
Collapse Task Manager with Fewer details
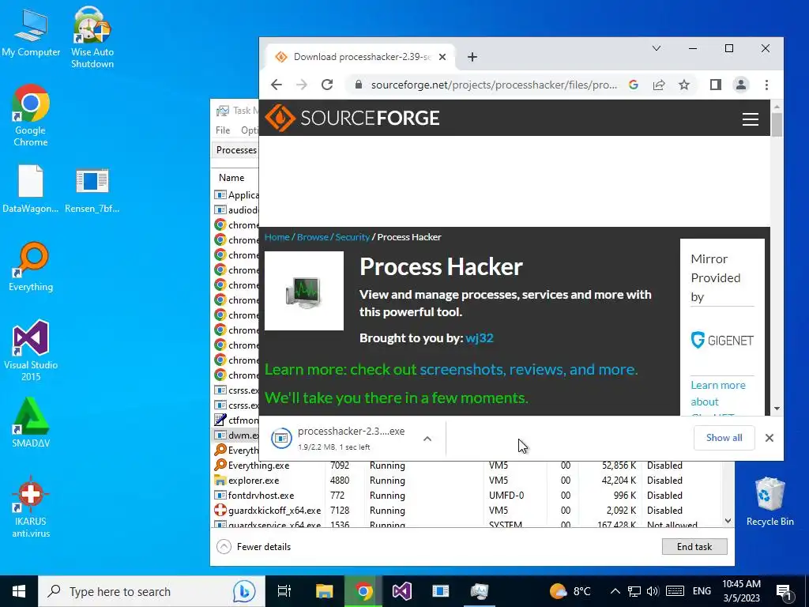tap(254, 547)
